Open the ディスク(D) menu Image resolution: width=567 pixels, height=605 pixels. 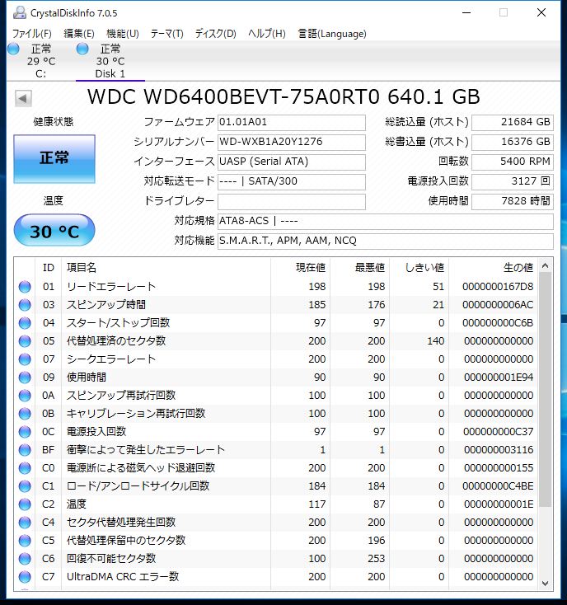[x=216, y=34]
